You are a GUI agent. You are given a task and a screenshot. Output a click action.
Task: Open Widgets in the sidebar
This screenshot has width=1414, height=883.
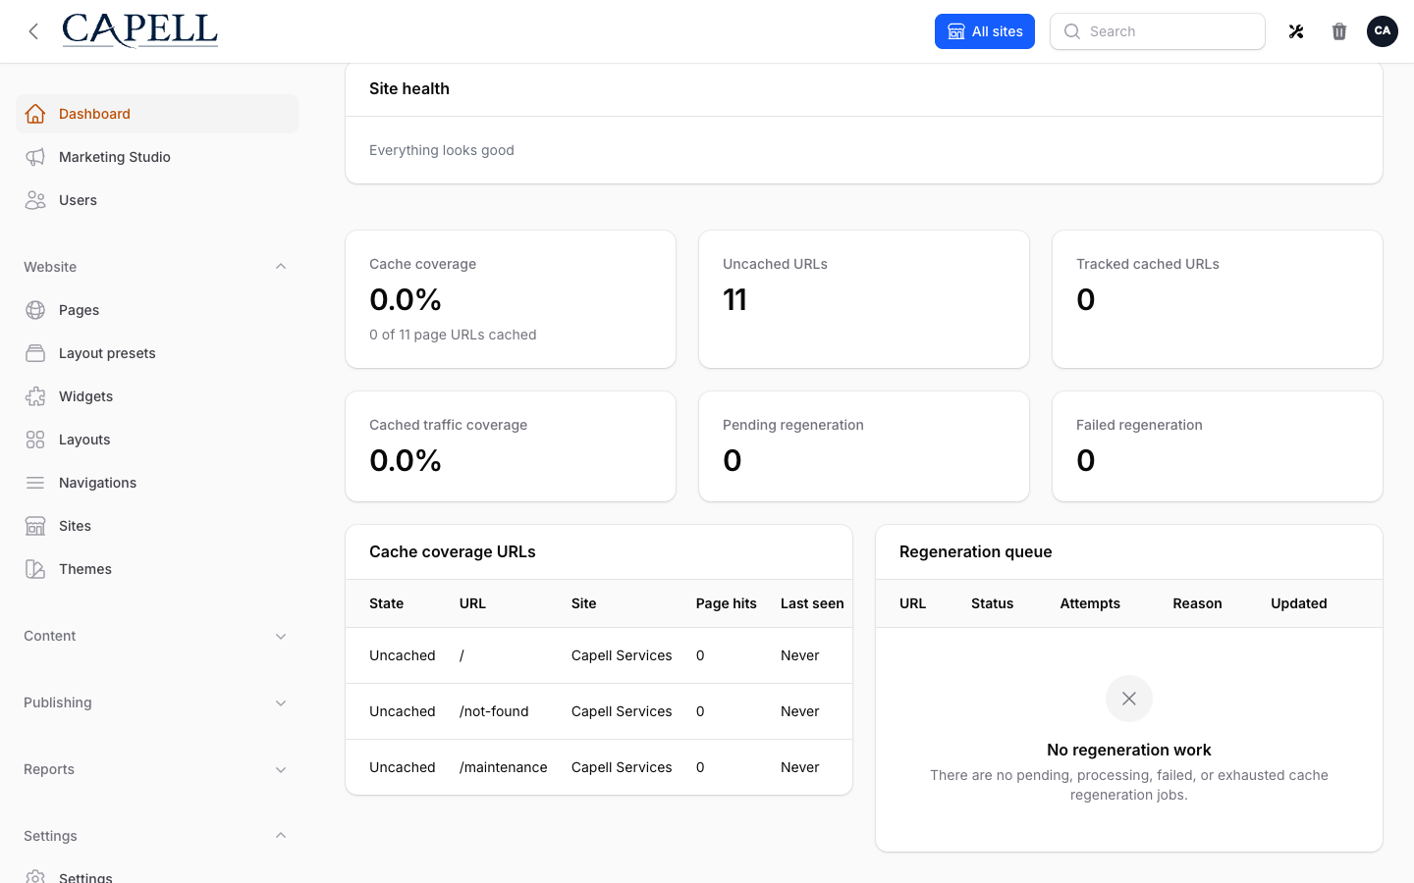pyautogui.click(x=157, y=396)
